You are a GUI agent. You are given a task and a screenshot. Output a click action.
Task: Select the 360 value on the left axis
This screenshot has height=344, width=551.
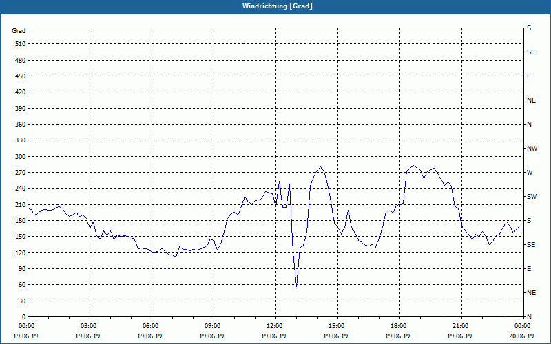coord(21,125)
